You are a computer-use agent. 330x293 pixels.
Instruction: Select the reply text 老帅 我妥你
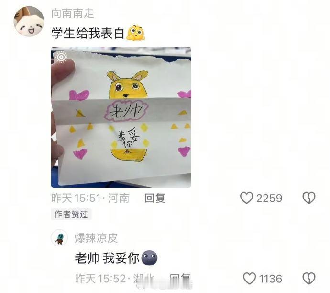pyautogui.click(x=107, y=258)
